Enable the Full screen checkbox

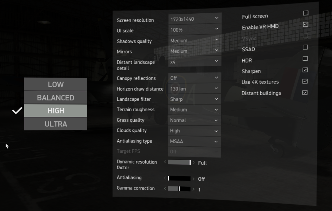click(x=306, y=13)
